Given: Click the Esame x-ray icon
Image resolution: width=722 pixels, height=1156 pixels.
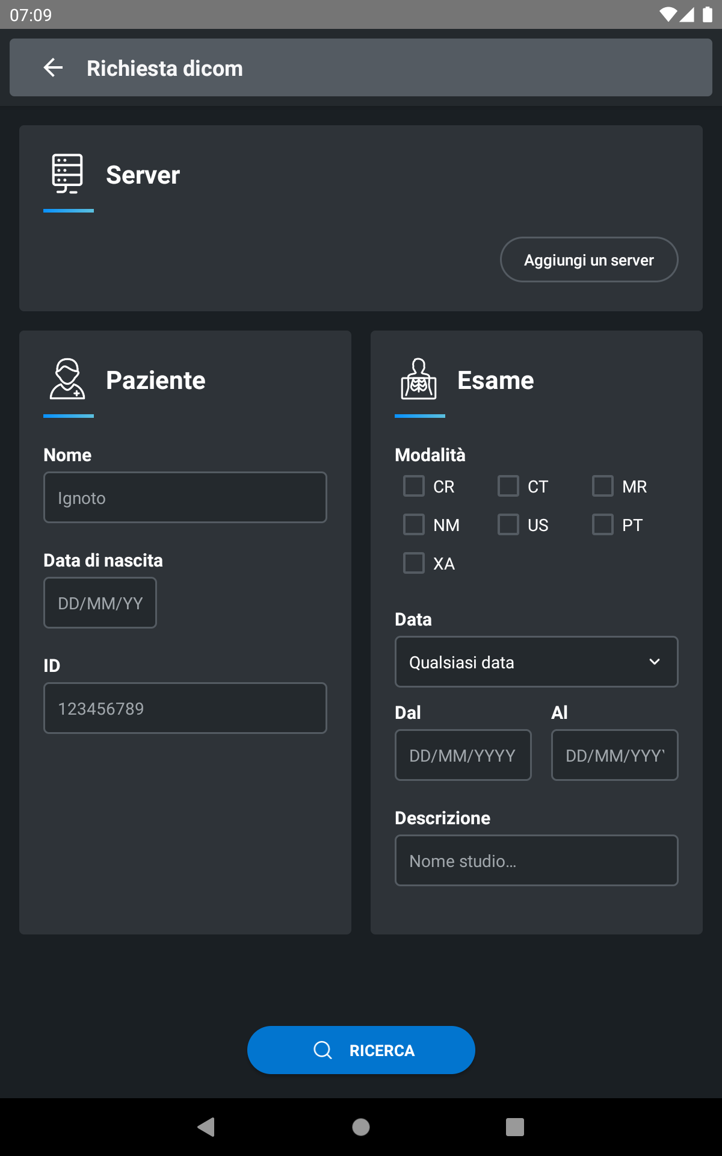Looking at the screenshot, I should pyautogui.click(x=419, y=379).
